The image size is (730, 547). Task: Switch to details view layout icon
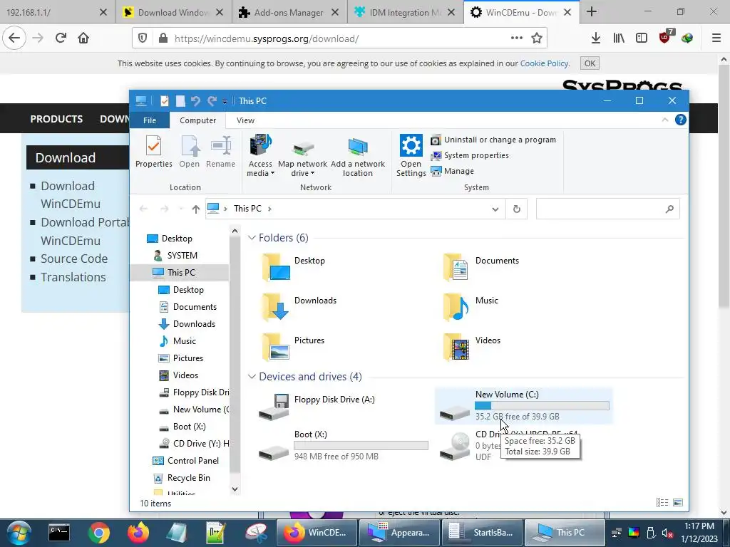pyautogui.click(x=662, y=502)
